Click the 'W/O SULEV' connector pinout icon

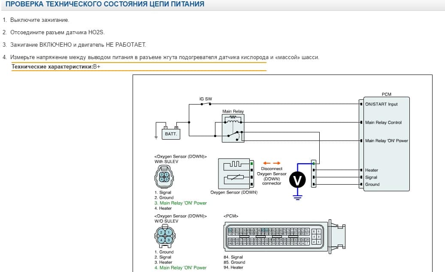[165, 236]
